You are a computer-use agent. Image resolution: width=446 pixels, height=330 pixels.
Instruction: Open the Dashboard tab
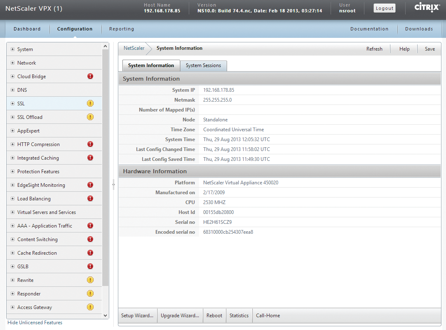[x=27, y=29]
